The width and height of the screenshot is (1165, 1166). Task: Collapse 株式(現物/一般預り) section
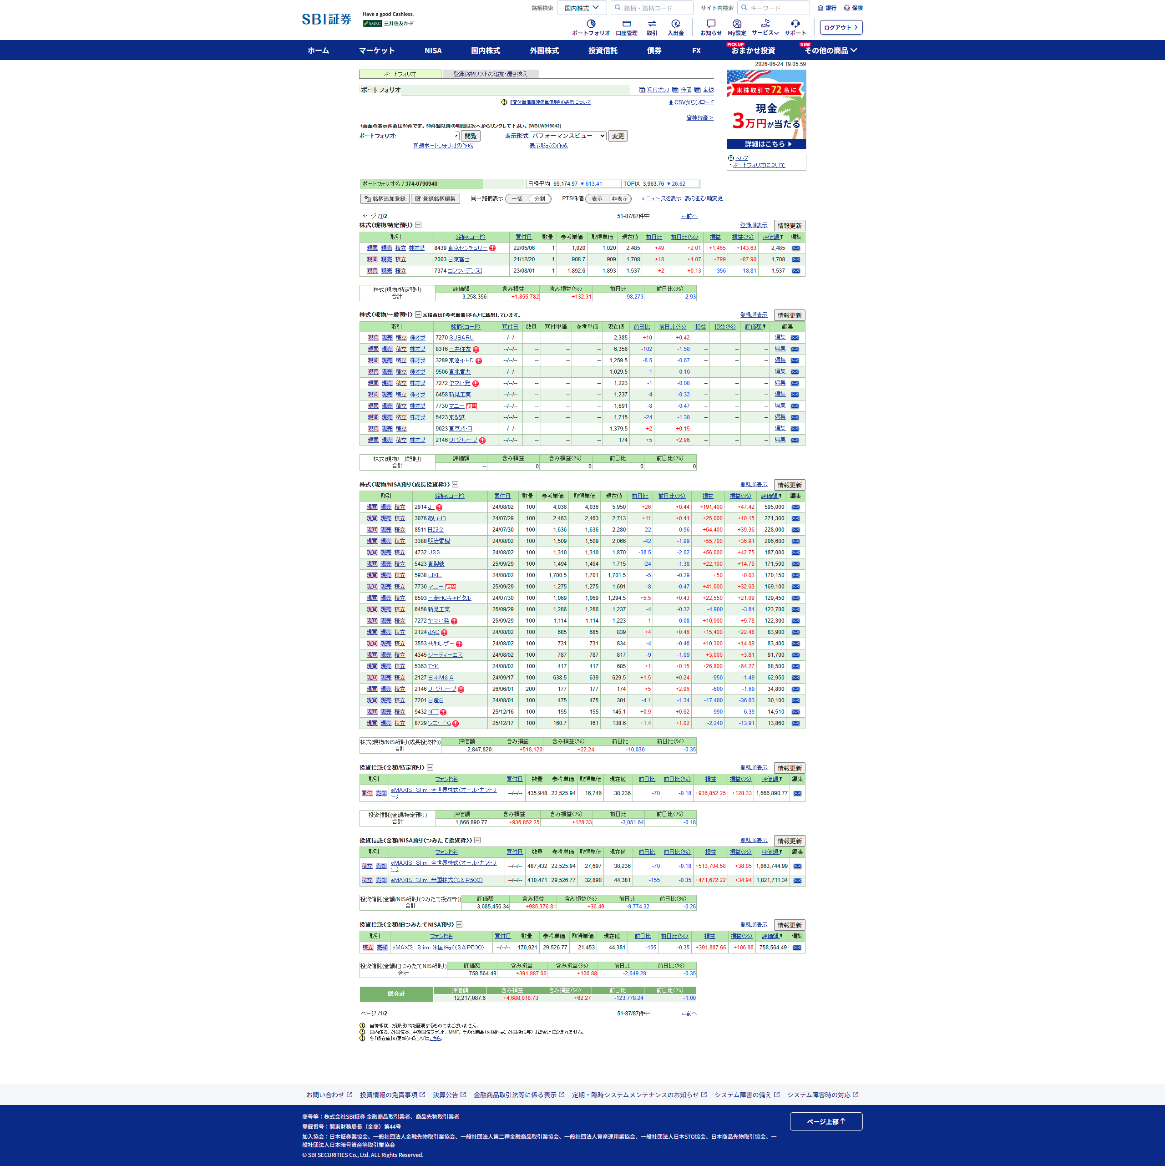[418, 315]
